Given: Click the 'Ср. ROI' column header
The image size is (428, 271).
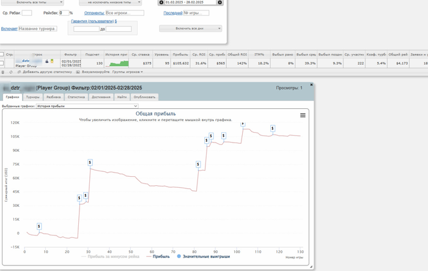Looking at the screenshot, I should pos(199,54).
